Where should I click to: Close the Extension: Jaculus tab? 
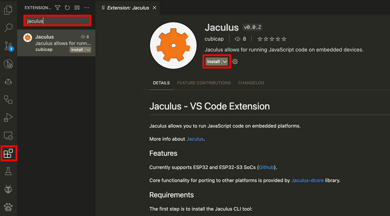[x=154, y=8]
